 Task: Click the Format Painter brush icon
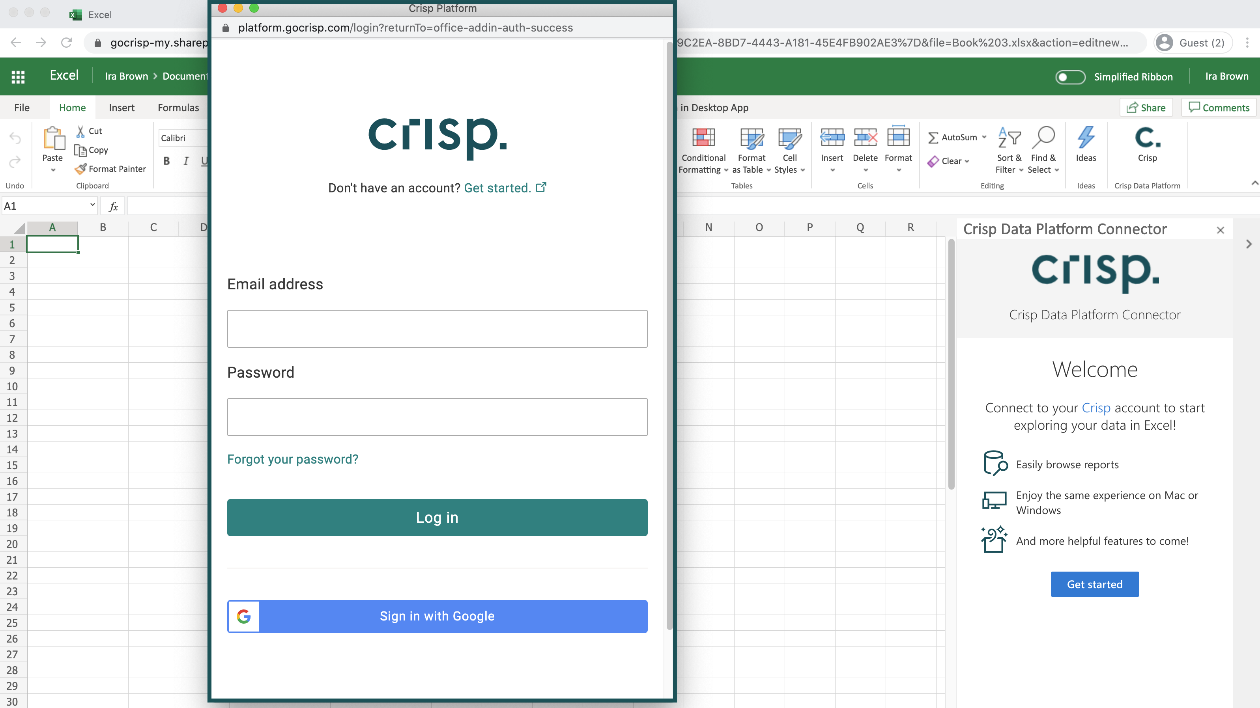pos(80,169)
